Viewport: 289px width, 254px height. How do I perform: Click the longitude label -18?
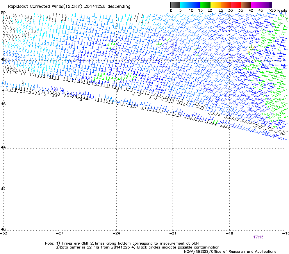(230, 233)
